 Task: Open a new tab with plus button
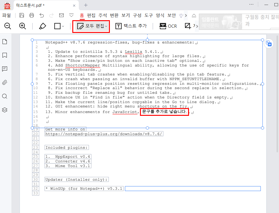pyautogui.click(x=86, y=5)
